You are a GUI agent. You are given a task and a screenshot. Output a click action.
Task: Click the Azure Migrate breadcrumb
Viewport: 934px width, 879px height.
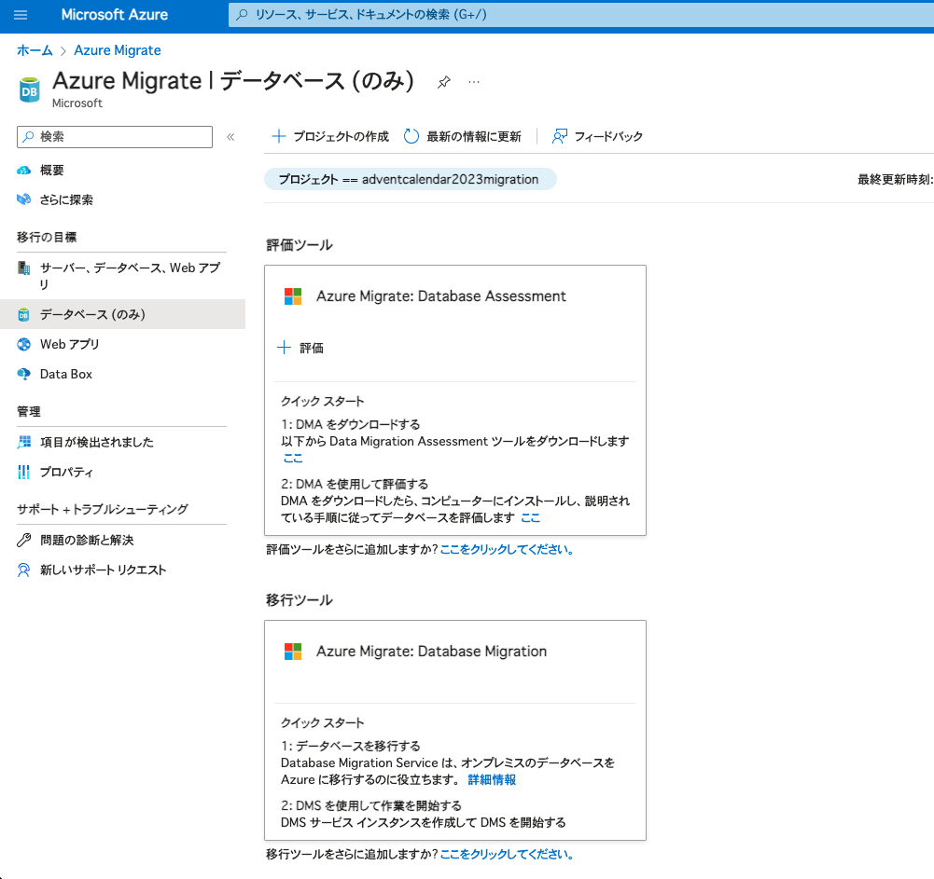(118, 50)
